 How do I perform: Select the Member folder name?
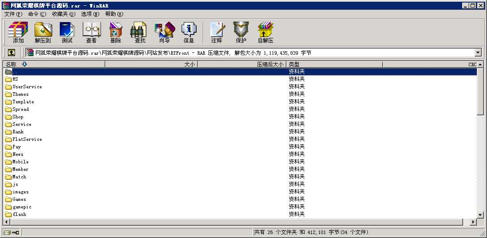20,169
